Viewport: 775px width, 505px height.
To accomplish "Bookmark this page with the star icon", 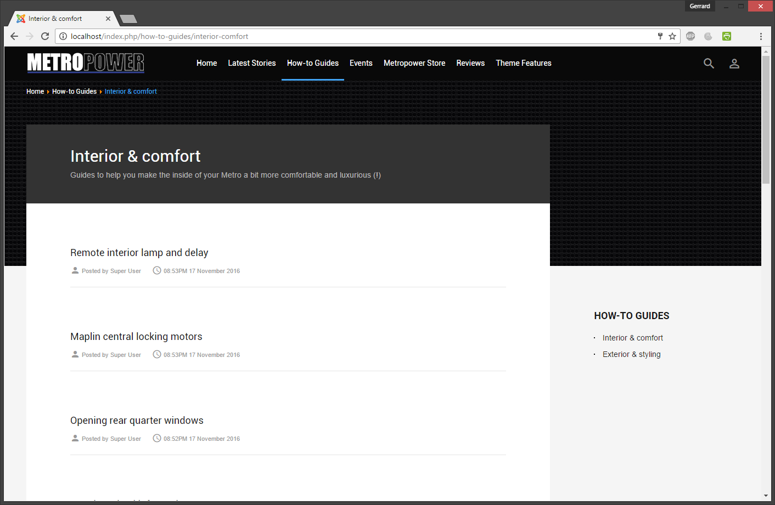I will pyautogui.click(x=672, y=36).
